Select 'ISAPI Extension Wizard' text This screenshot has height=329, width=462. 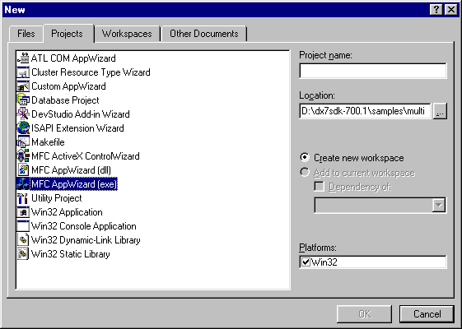77,128
